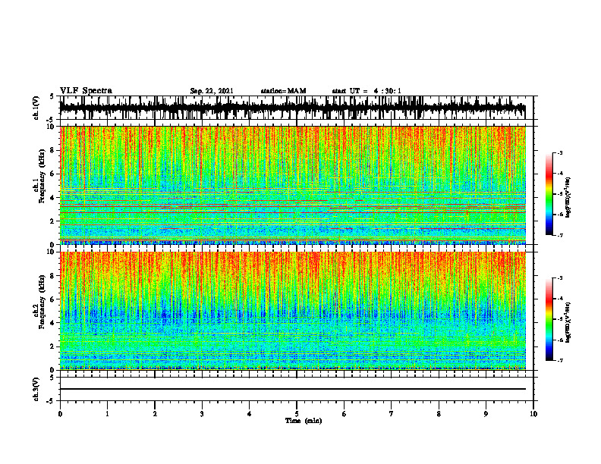This screenshot has height=464, width=601.
Task: Click time axis tick label "4"
Action: click(250, 414)
